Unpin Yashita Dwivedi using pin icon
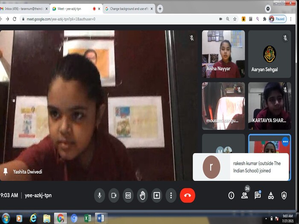 6,172
